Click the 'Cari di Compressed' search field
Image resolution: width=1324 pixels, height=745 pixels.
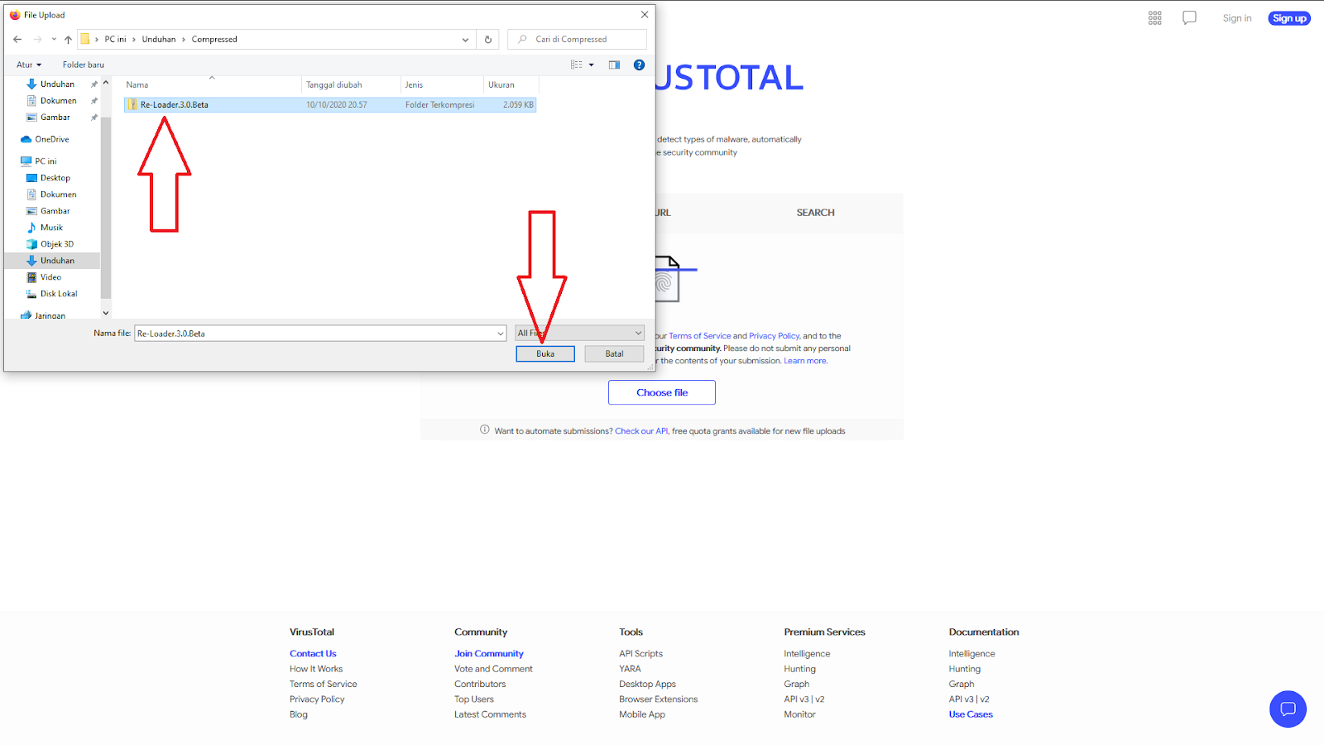tap(577, 39)
